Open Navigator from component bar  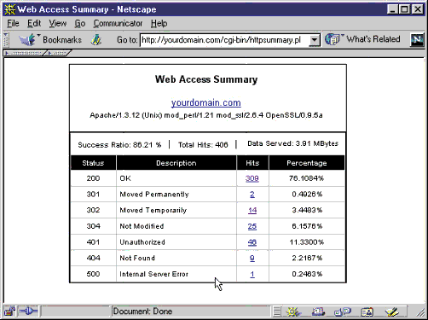click(293, 311)
